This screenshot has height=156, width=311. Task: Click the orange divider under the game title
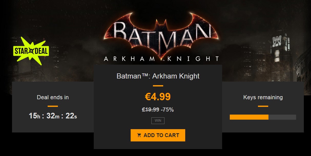[158, 86]
